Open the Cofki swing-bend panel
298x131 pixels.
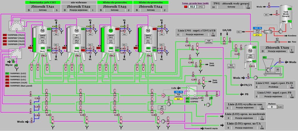click(x=192, y=92)
